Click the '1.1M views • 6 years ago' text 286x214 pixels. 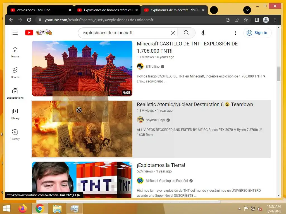coord(155,57)
